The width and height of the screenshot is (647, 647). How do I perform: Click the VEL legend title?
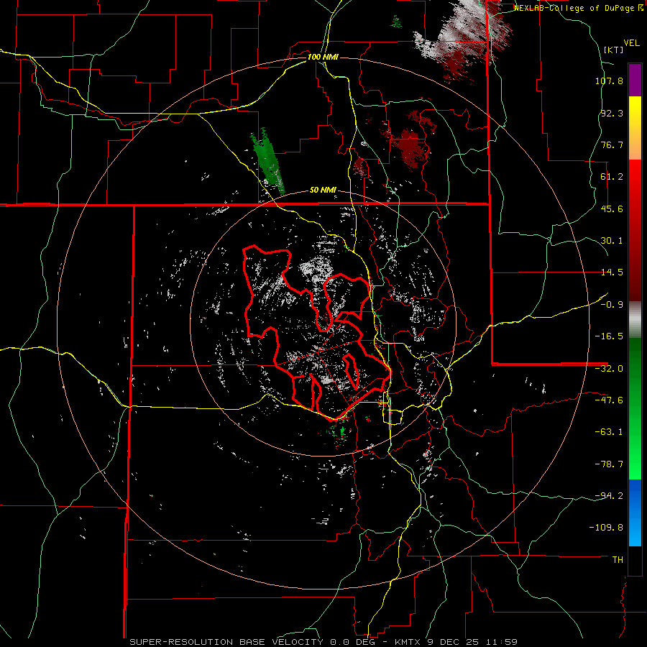631,43
